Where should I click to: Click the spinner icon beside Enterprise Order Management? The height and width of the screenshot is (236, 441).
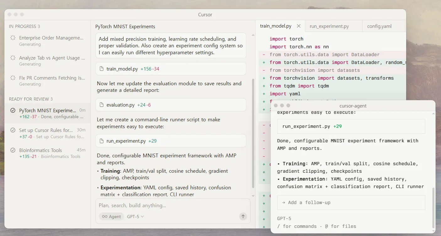pyautogui.click(x=13, y=38)
